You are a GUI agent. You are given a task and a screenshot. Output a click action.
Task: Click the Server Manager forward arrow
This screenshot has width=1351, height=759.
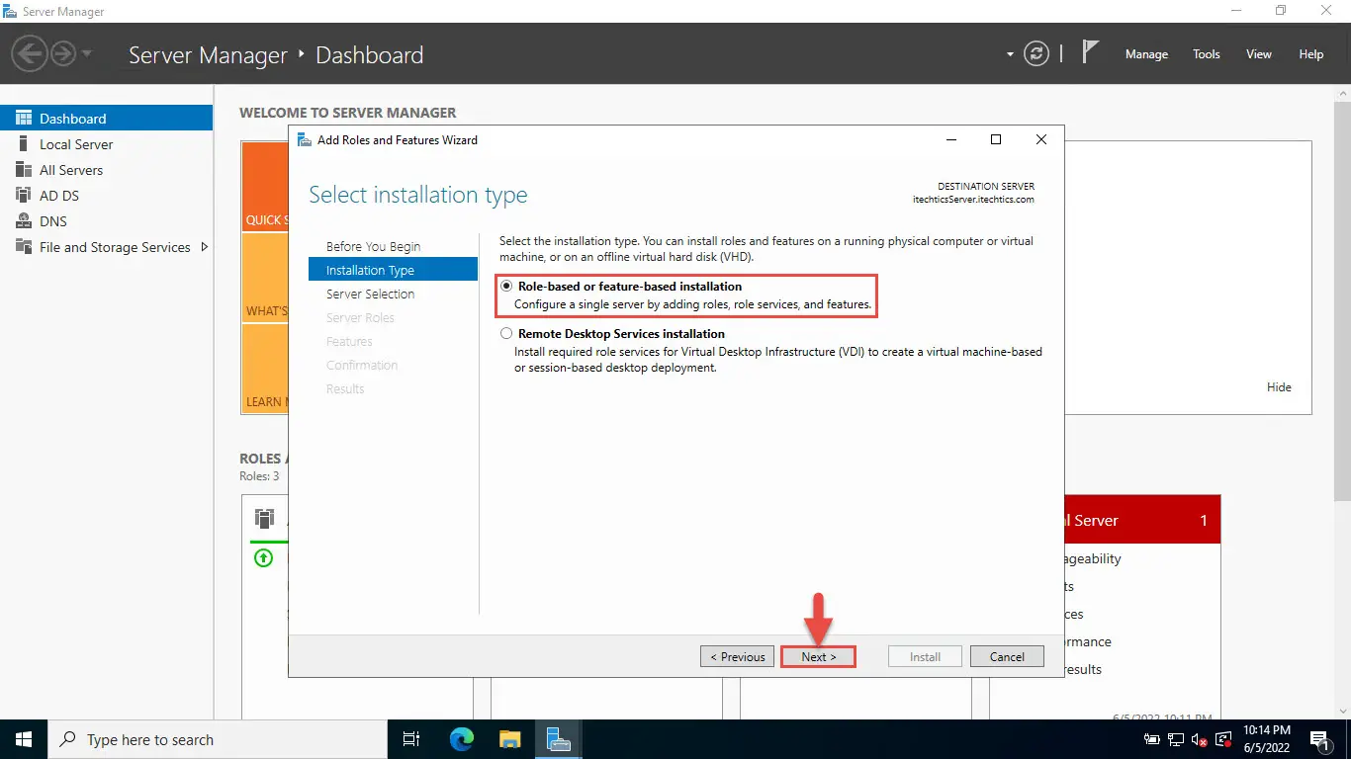pyautogui.click(x=63, y=53)
